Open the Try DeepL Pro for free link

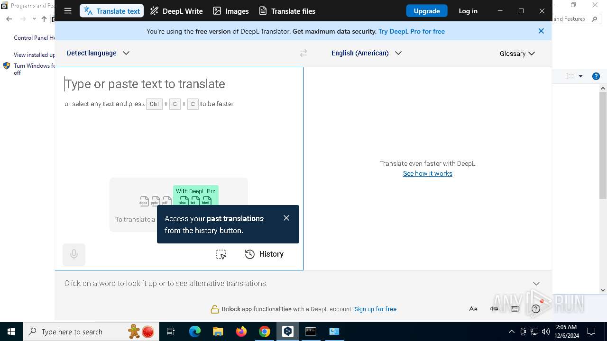click(412, 31)
